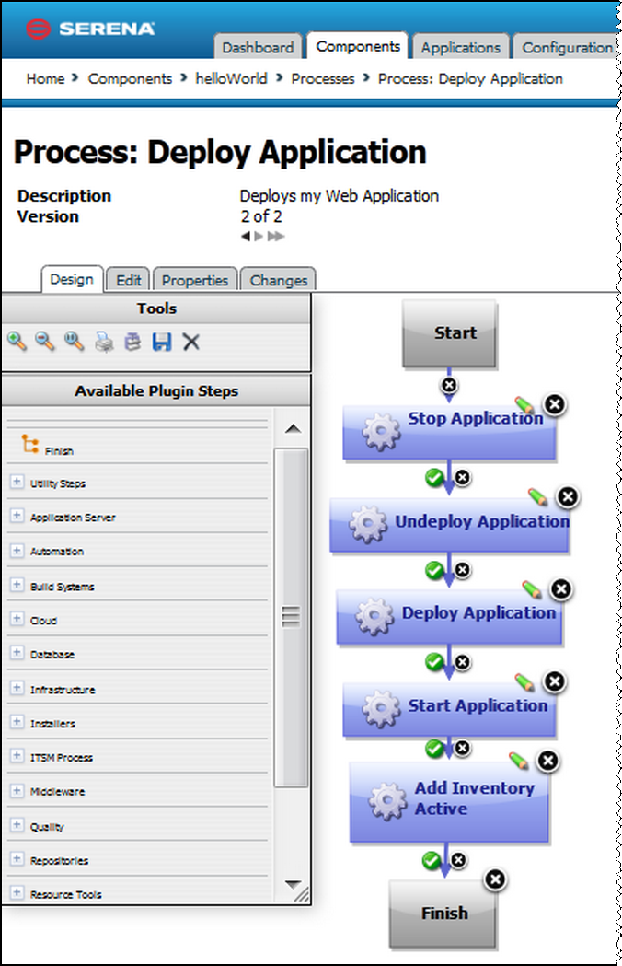This screenshot has width=622, height=966.
Task: Go to the Components breadcrumb link
Action: point(130,79)
